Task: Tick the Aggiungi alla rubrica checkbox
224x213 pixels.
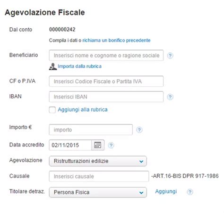Action: point(52,110)
